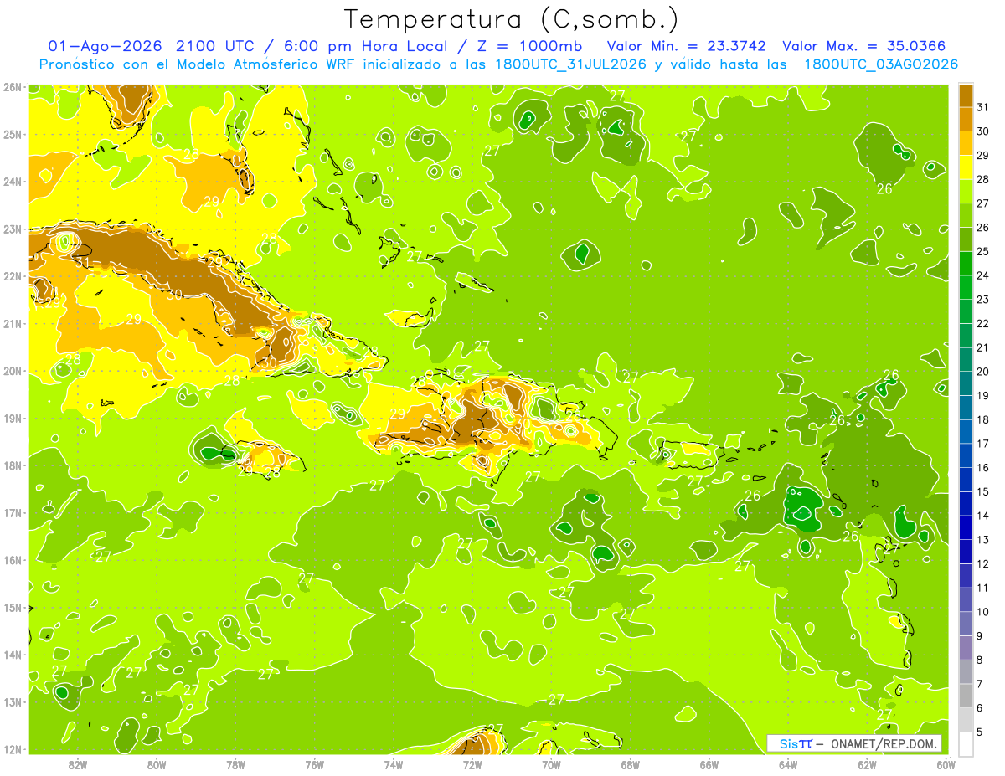
Task: Click the 26N latitude axis label
Action: pos(13,87)
